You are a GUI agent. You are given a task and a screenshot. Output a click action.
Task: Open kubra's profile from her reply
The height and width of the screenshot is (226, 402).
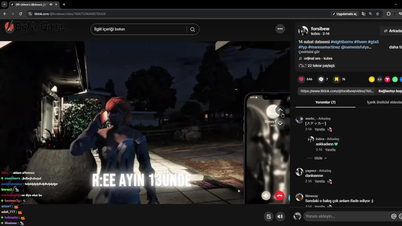(x=320, y=139)
